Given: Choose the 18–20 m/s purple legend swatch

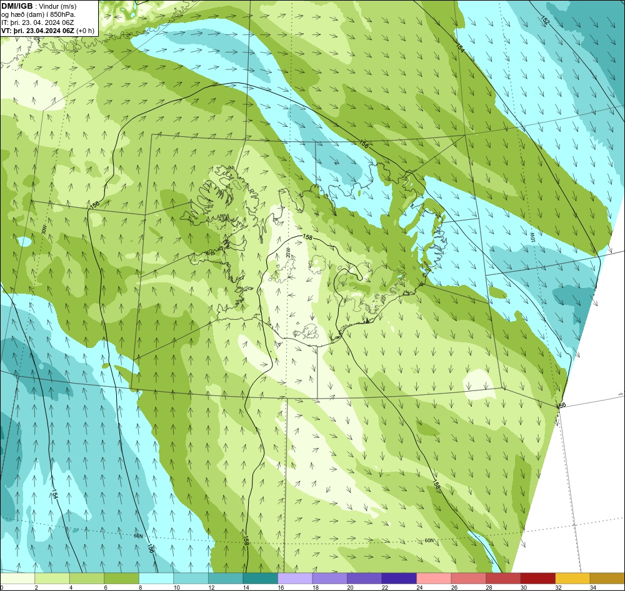Looking at the screenshot, I should point(329,579).
